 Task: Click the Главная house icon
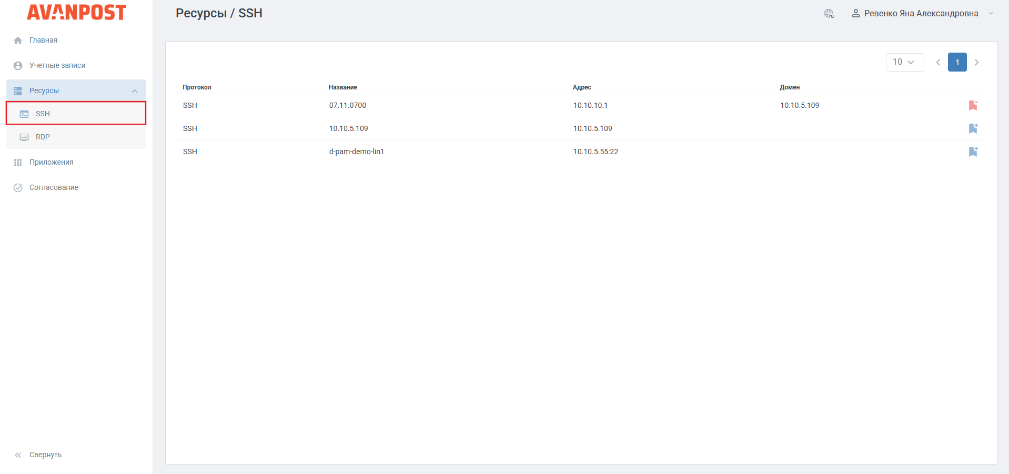coord(18,41)
